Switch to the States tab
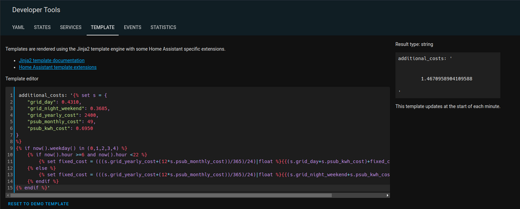The height and width of the screenshot is (209, 520). click(x=42, y=27)
